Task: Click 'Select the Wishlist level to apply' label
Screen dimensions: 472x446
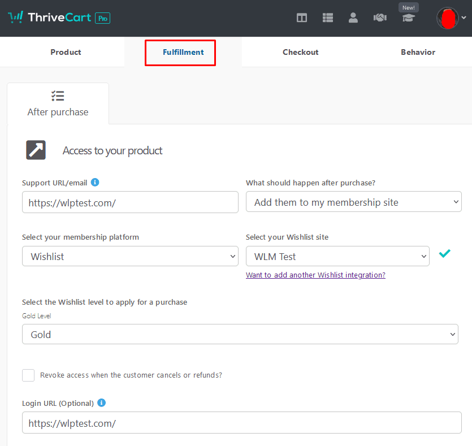Action: tap(105, 302)
